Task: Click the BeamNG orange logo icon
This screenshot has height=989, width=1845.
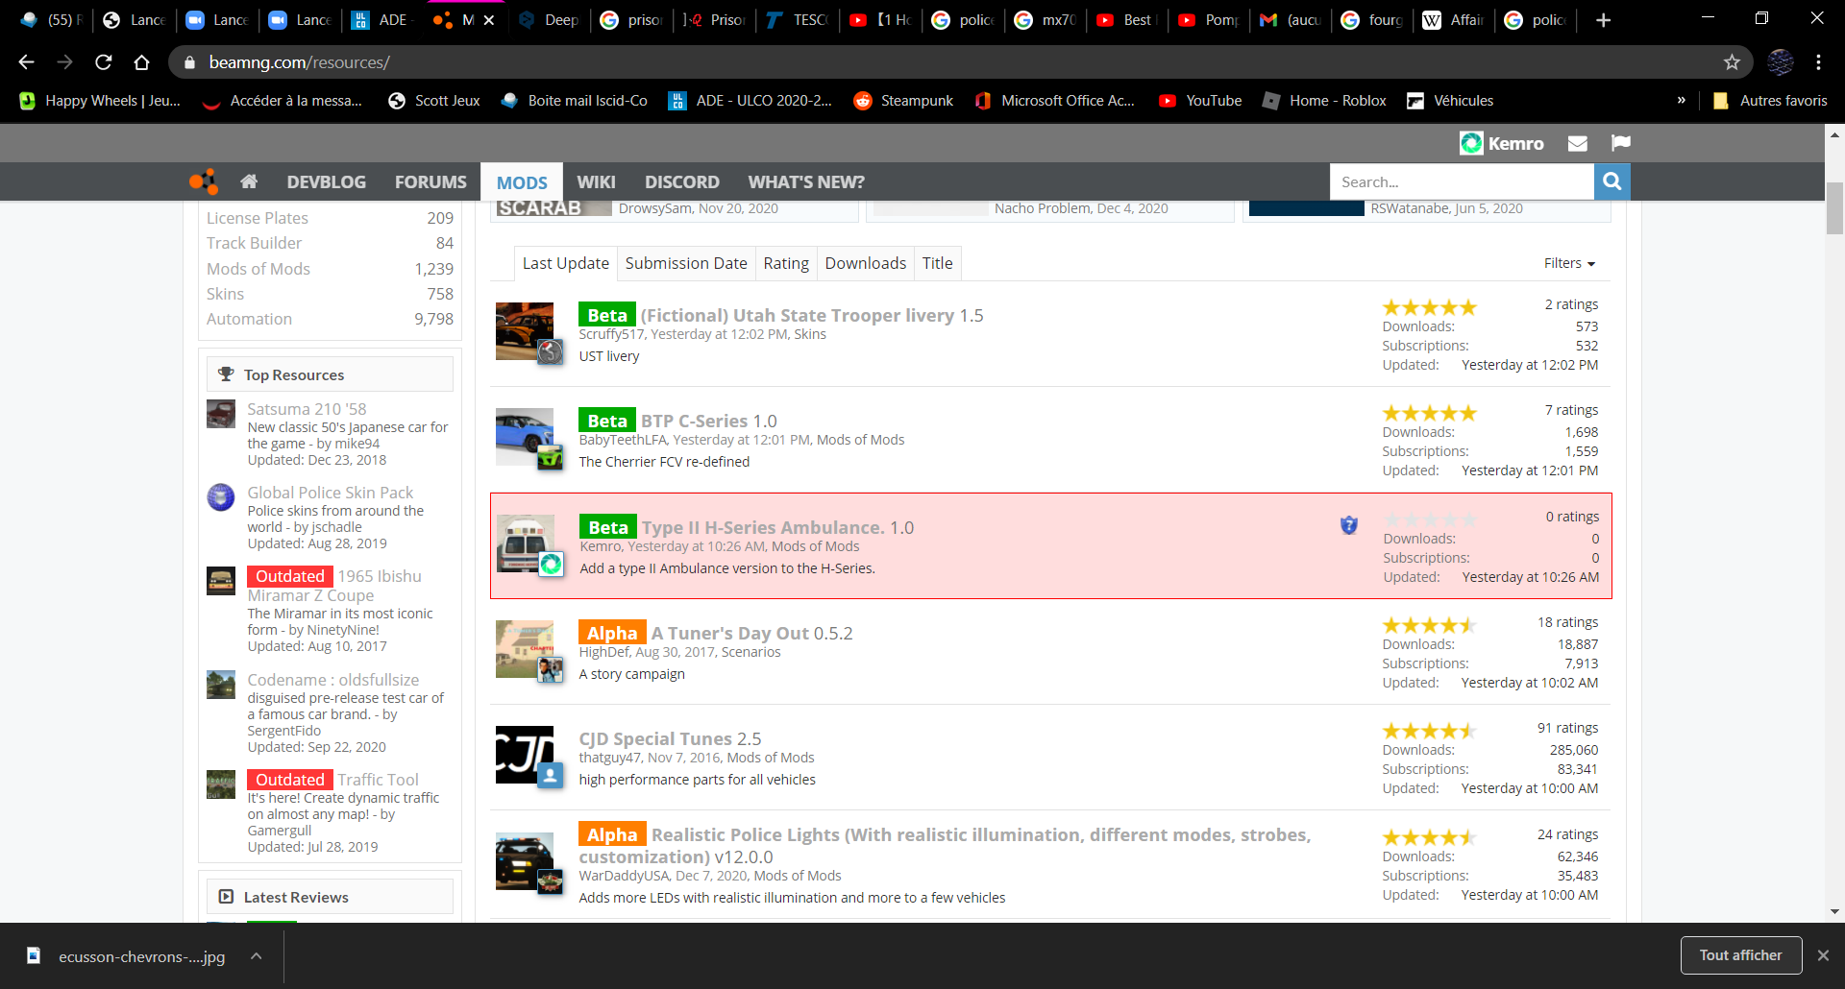Action: [x=204, y=181]
